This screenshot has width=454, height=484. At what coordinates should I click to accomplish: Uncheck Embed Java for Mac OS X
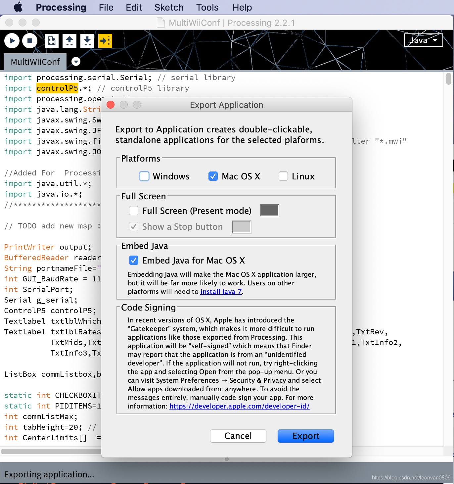click(134, 260)
